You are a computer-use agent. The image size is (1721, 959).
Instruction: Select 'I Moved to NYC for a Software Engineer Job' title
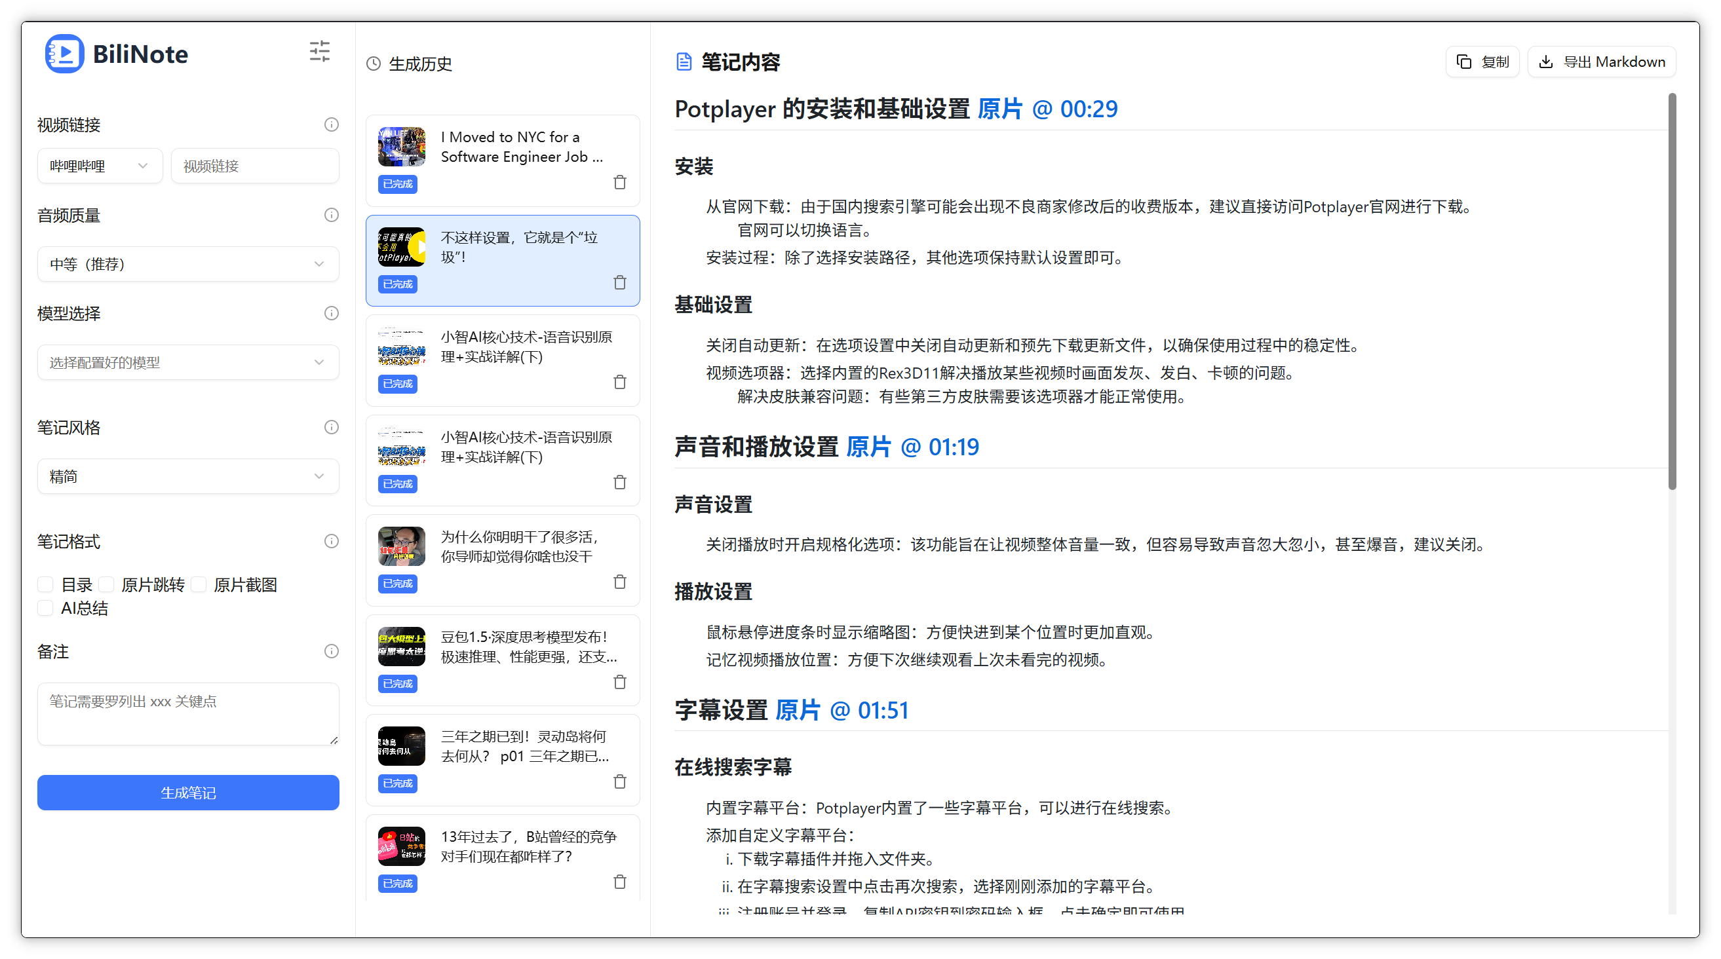coord(522,147)
